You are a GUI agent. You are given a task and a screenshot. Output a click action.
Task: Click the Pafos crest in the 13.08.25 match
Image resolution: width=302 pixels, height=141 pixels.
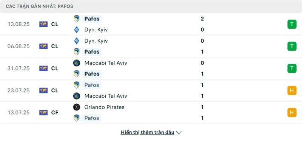[77, 19]
